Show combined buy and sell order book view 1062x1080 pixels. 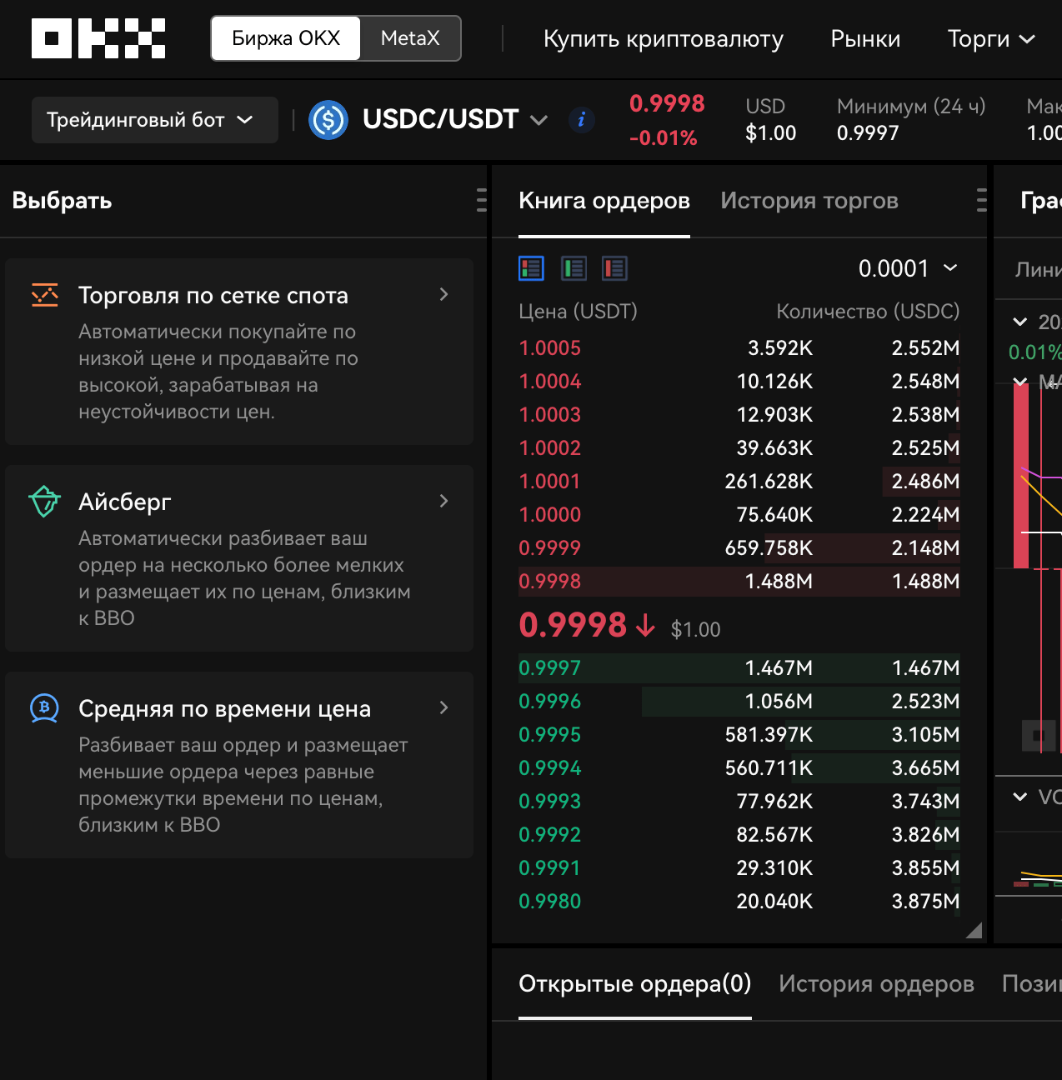pos(531,268)
